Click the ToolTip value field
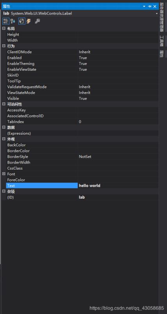 (118, 81)
